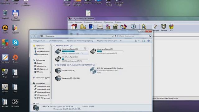Click the Локальный диск (C:) usage bar
Screen dimensions: 199x112
click(75, 51)
